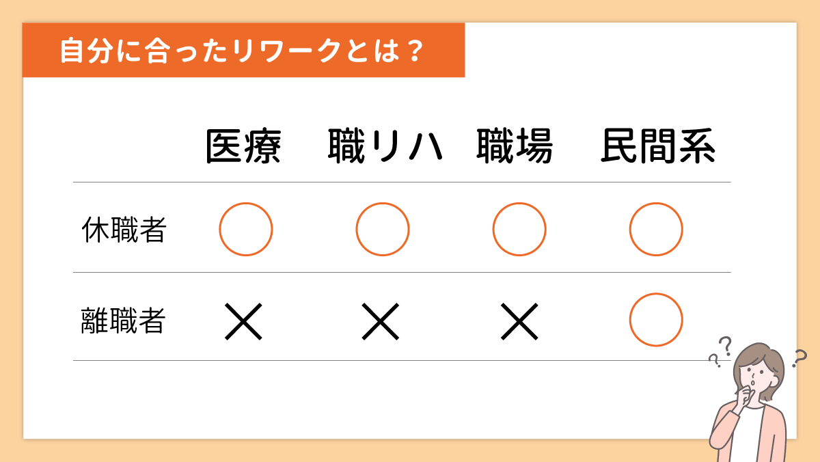Click the circle for 休職者 under 職リハ
Image resolution: width=820 pixels, height=462 pixels.
click(383, 229)
